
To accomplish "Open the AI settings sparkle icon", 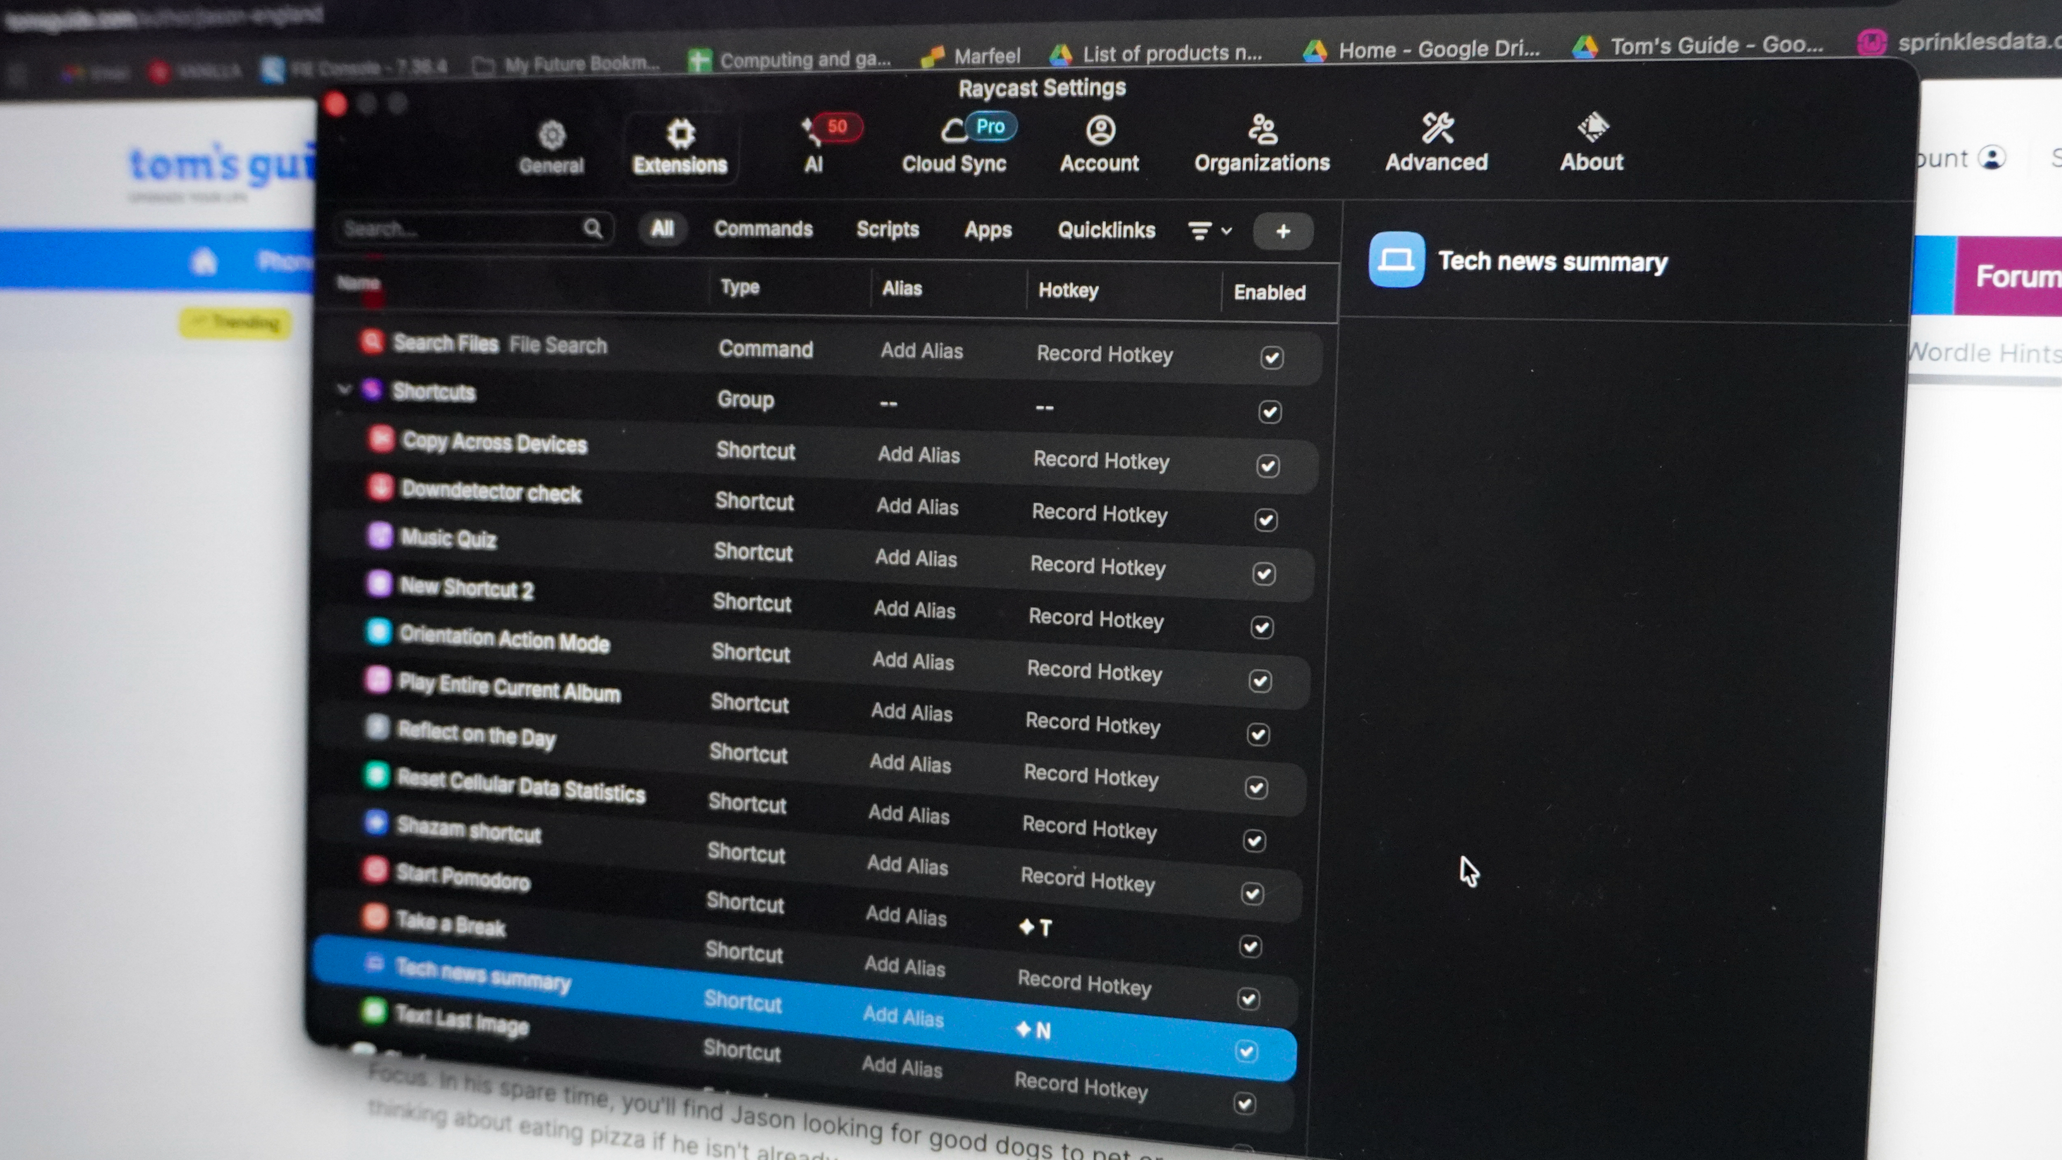I will pyautogui.click(x=812, y=133).
